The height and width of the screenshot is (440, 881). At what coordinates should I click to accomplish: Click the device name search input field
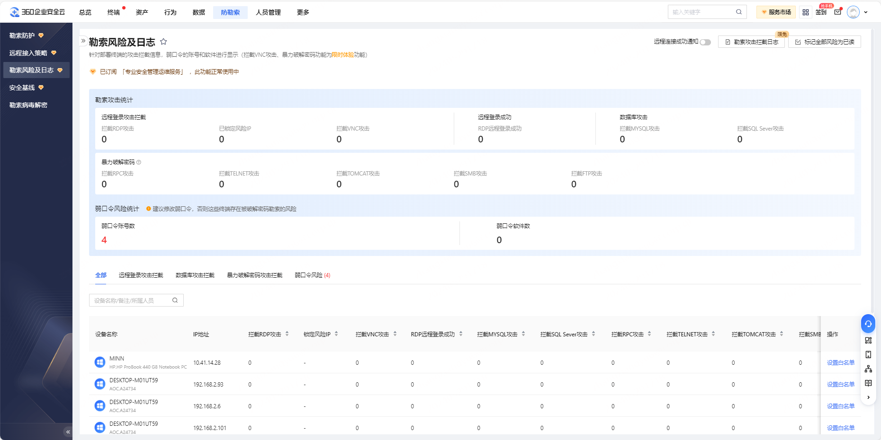click(x=130, y=300)
